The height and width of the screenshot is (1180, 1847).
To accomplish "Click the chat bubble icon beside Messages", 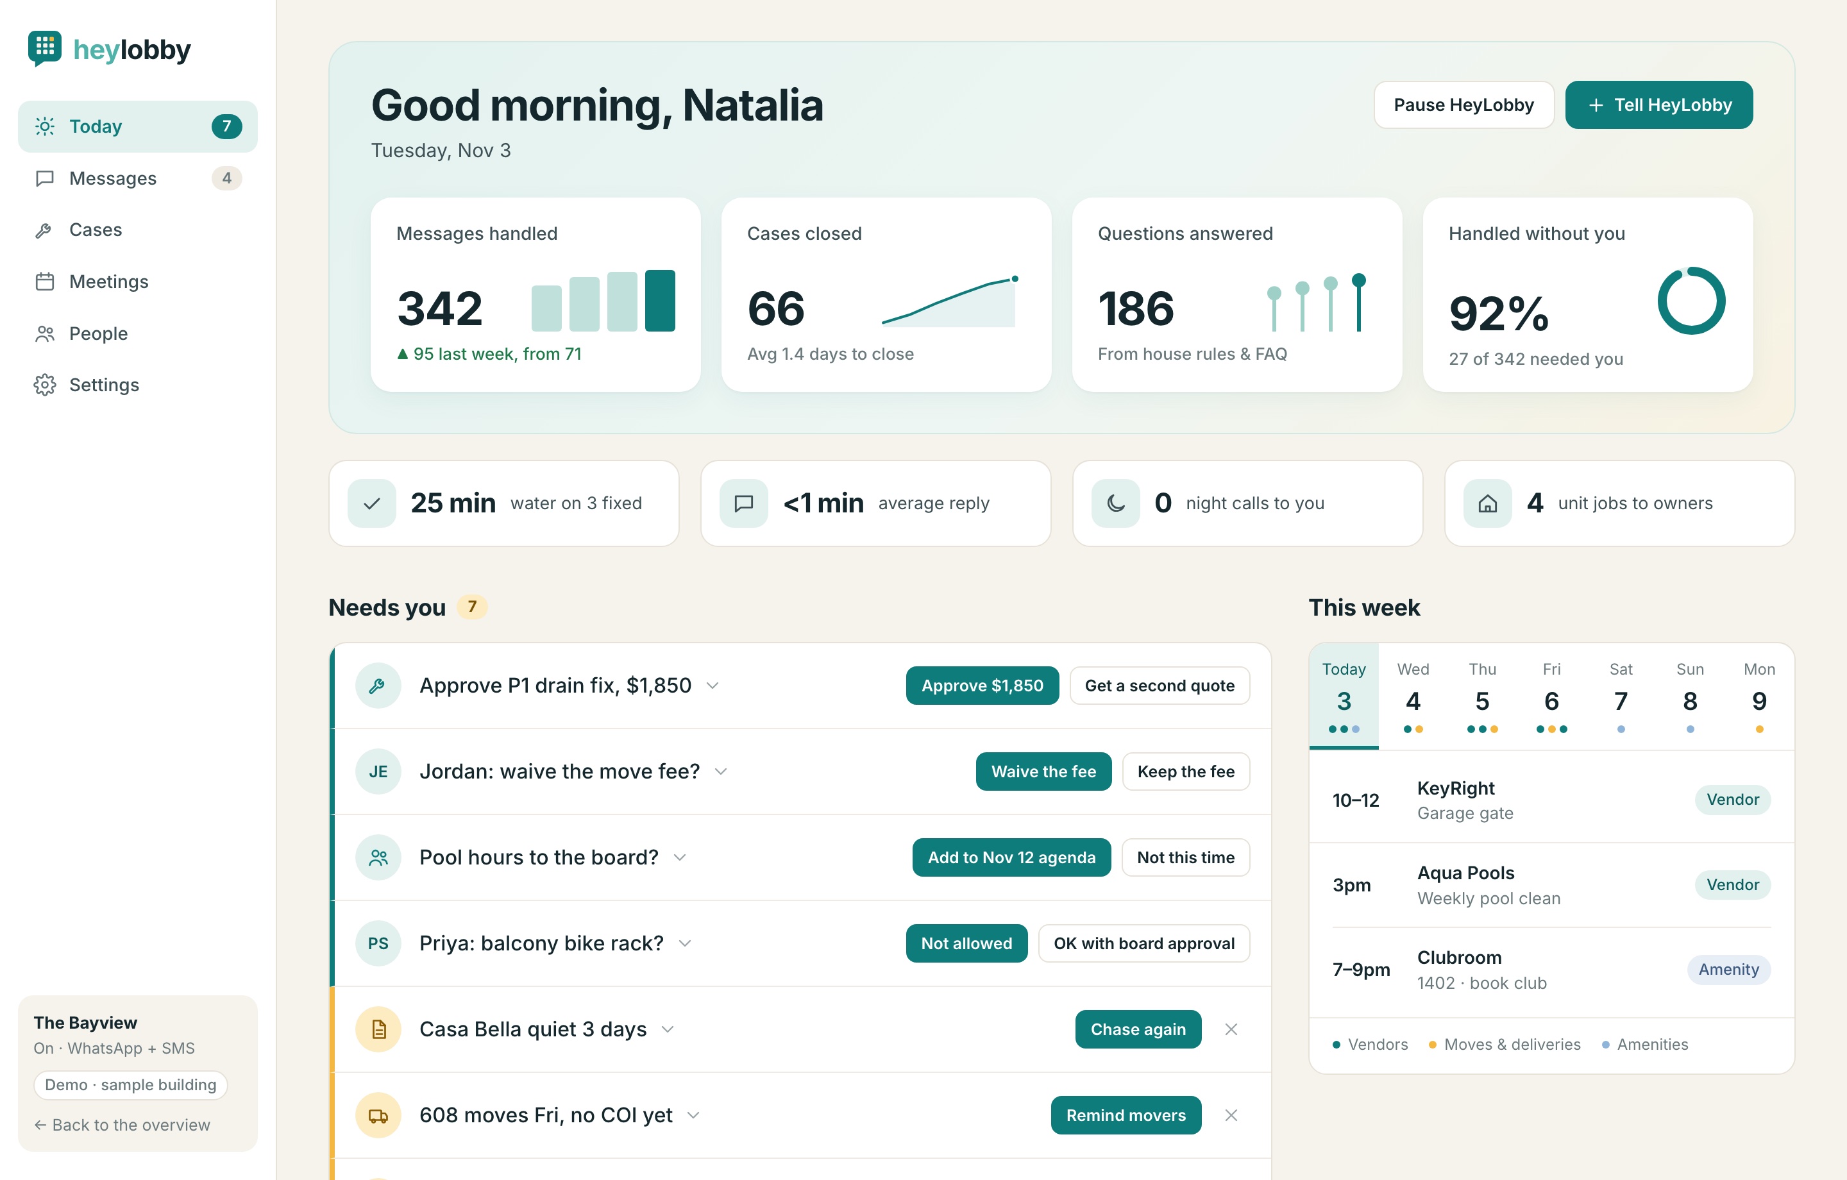I will point(44,178).
